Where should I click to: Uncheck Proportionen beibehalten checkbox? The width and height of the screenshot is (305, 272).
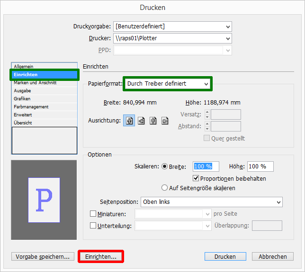[196, 178]
